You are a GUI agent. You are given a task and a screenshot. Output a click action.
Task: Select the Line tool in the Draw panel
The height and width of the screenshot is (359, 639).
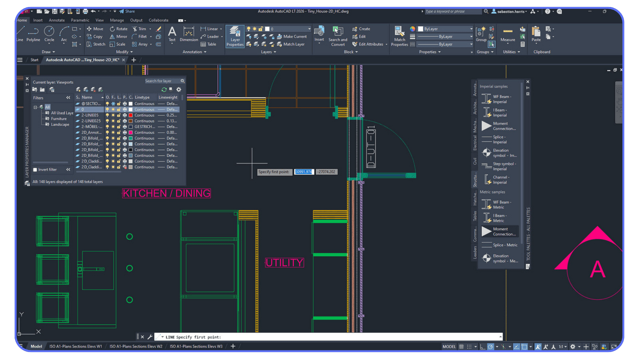[19, 33]
